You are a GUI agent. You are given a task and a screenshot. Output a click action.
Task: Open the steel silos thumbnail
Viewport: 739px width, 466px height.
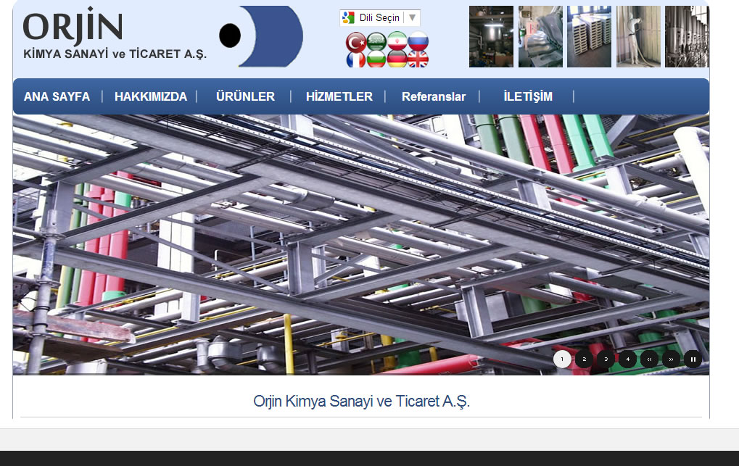tap(688, 36)
